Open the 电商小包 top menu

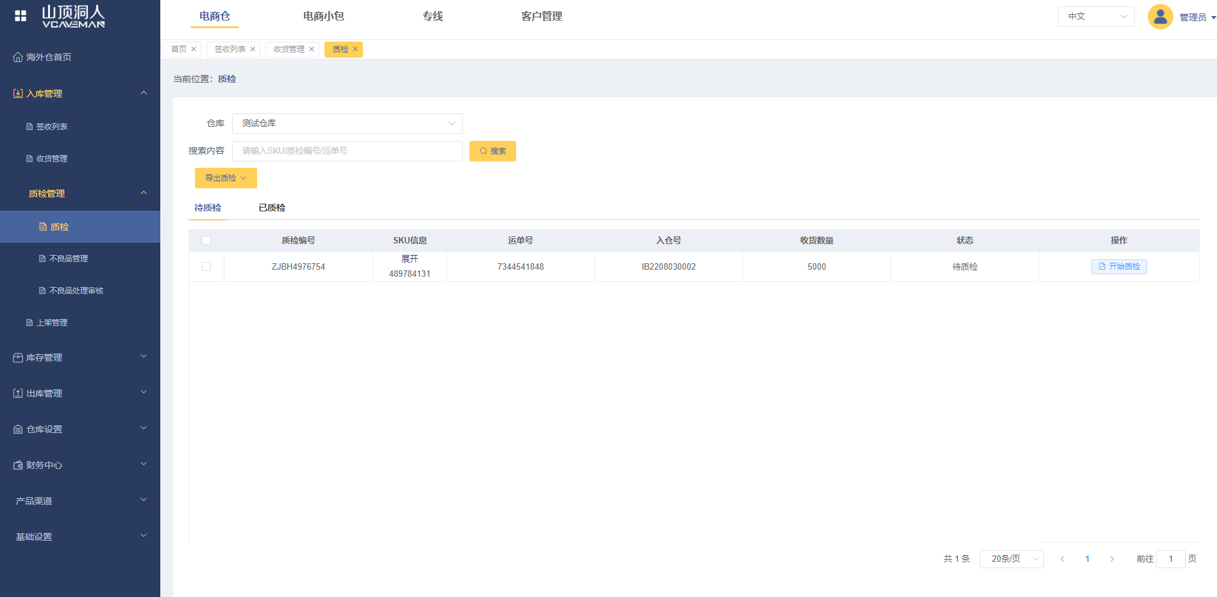pos(323,17)
